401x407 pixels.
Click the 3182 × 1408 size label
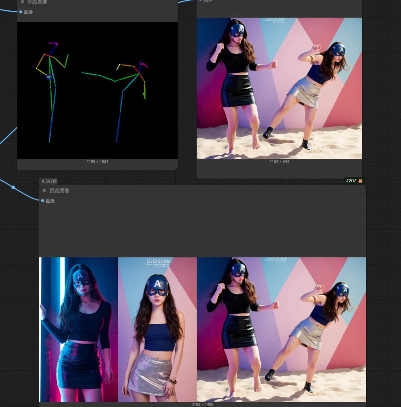[202, 404]
